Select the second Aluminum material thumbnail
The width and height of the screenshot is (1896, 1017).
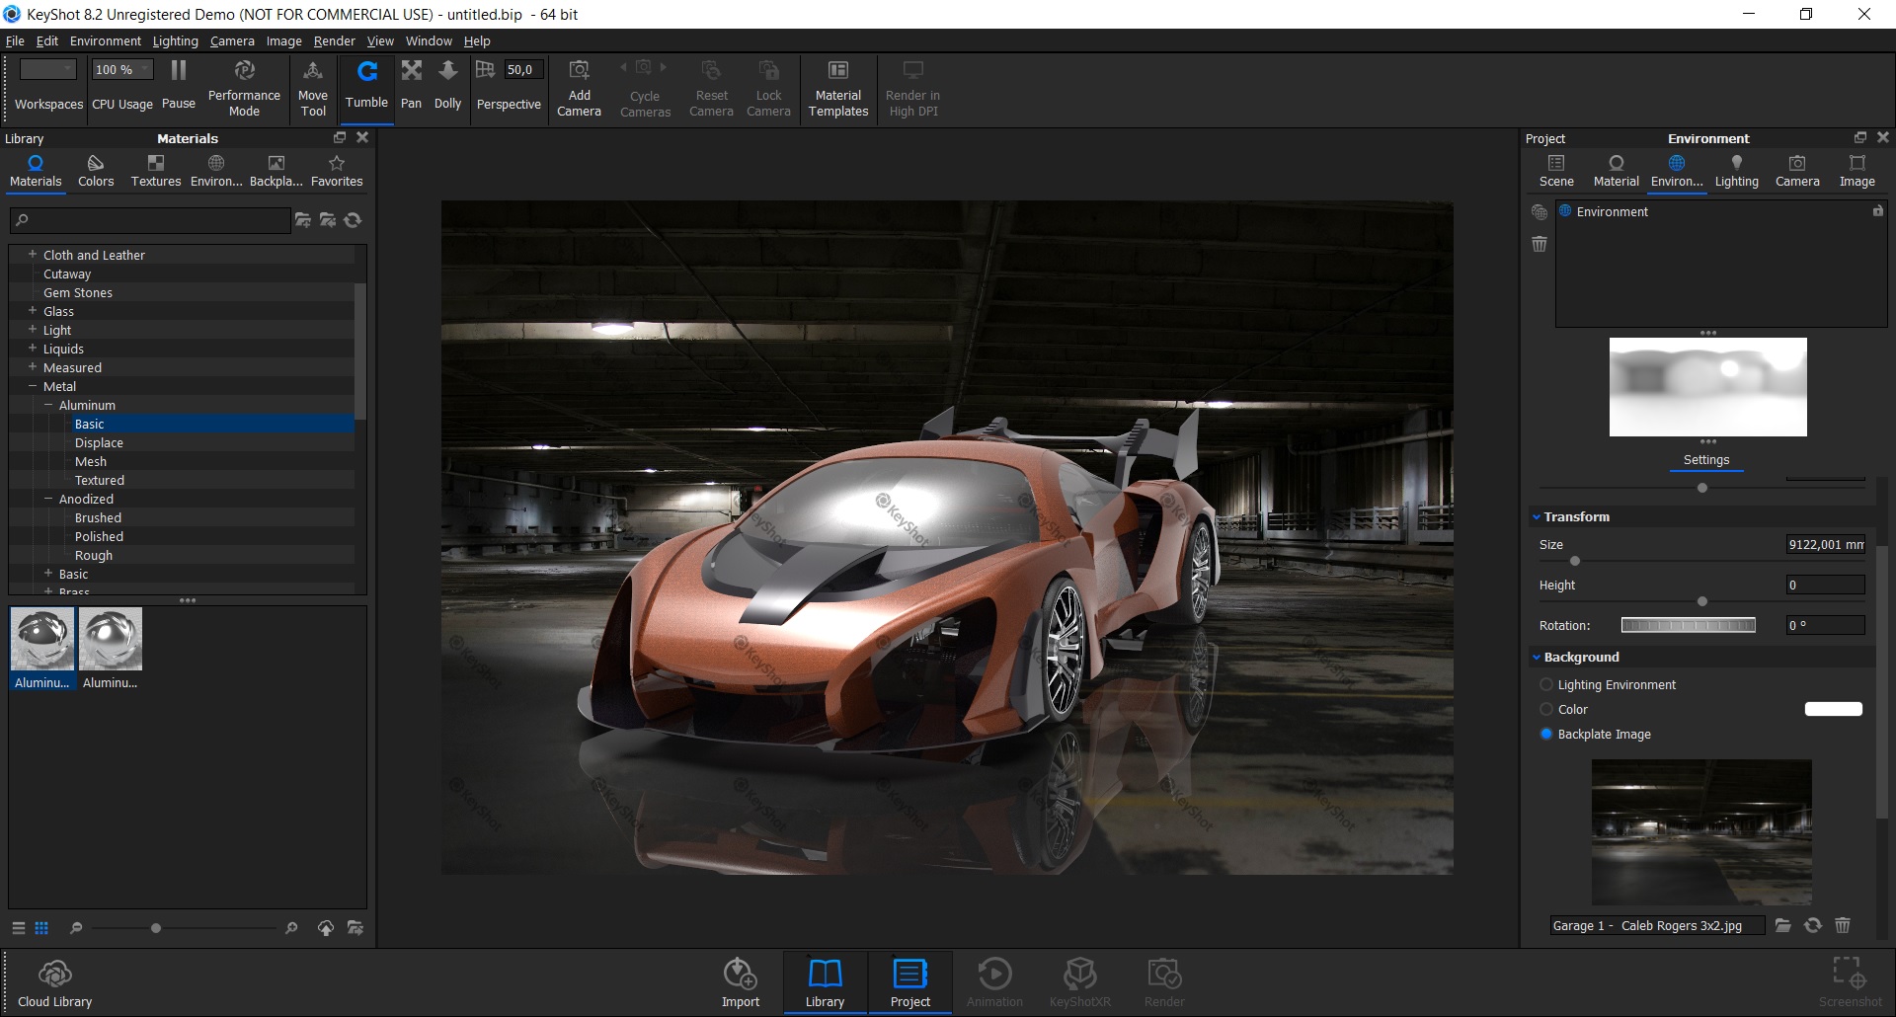(x=111, y=649)
